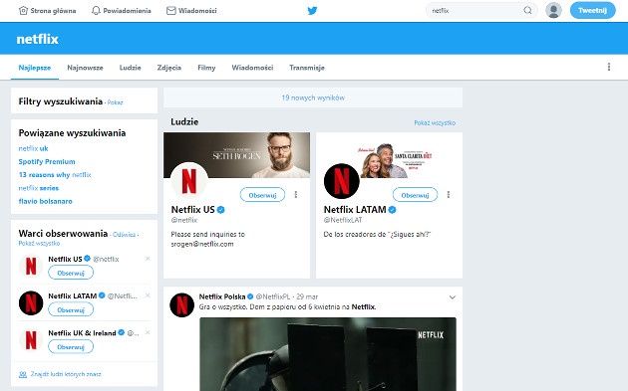This screenshot has width=628, height=391.
Task: Open related search 13 reasons why netflix
Action: pos(55,175)
